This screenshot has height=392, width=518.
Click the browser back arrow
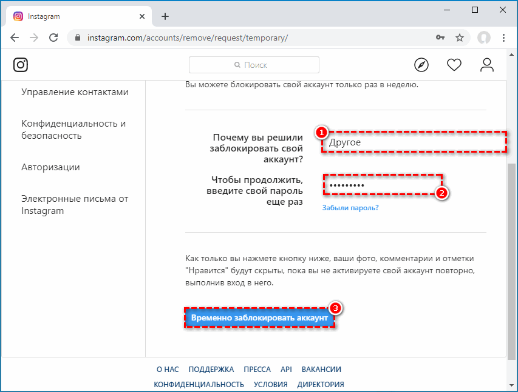point(15,38)
